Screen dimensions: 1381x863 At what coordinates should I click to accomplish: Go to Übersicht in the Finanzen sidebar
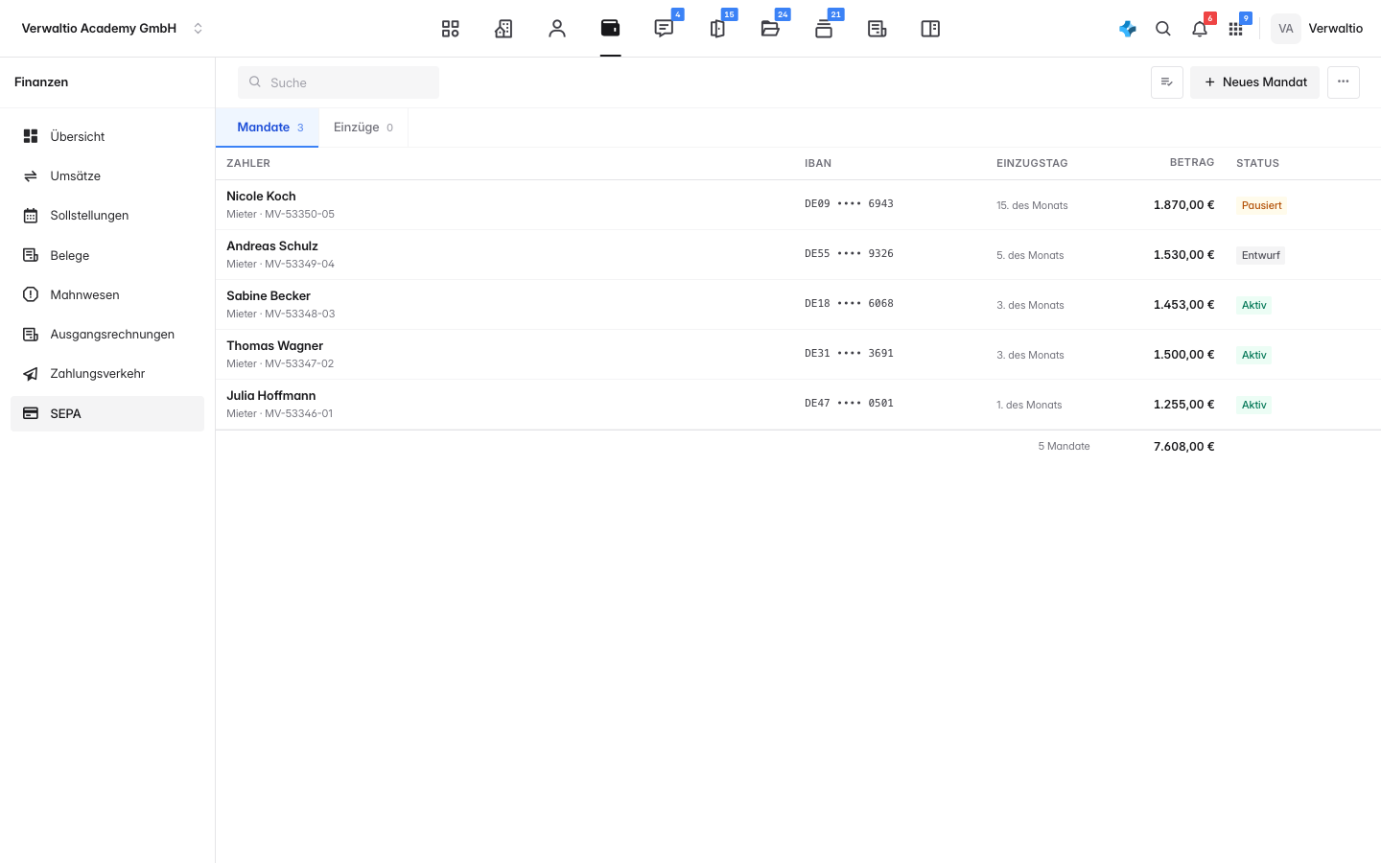point(107,136)
